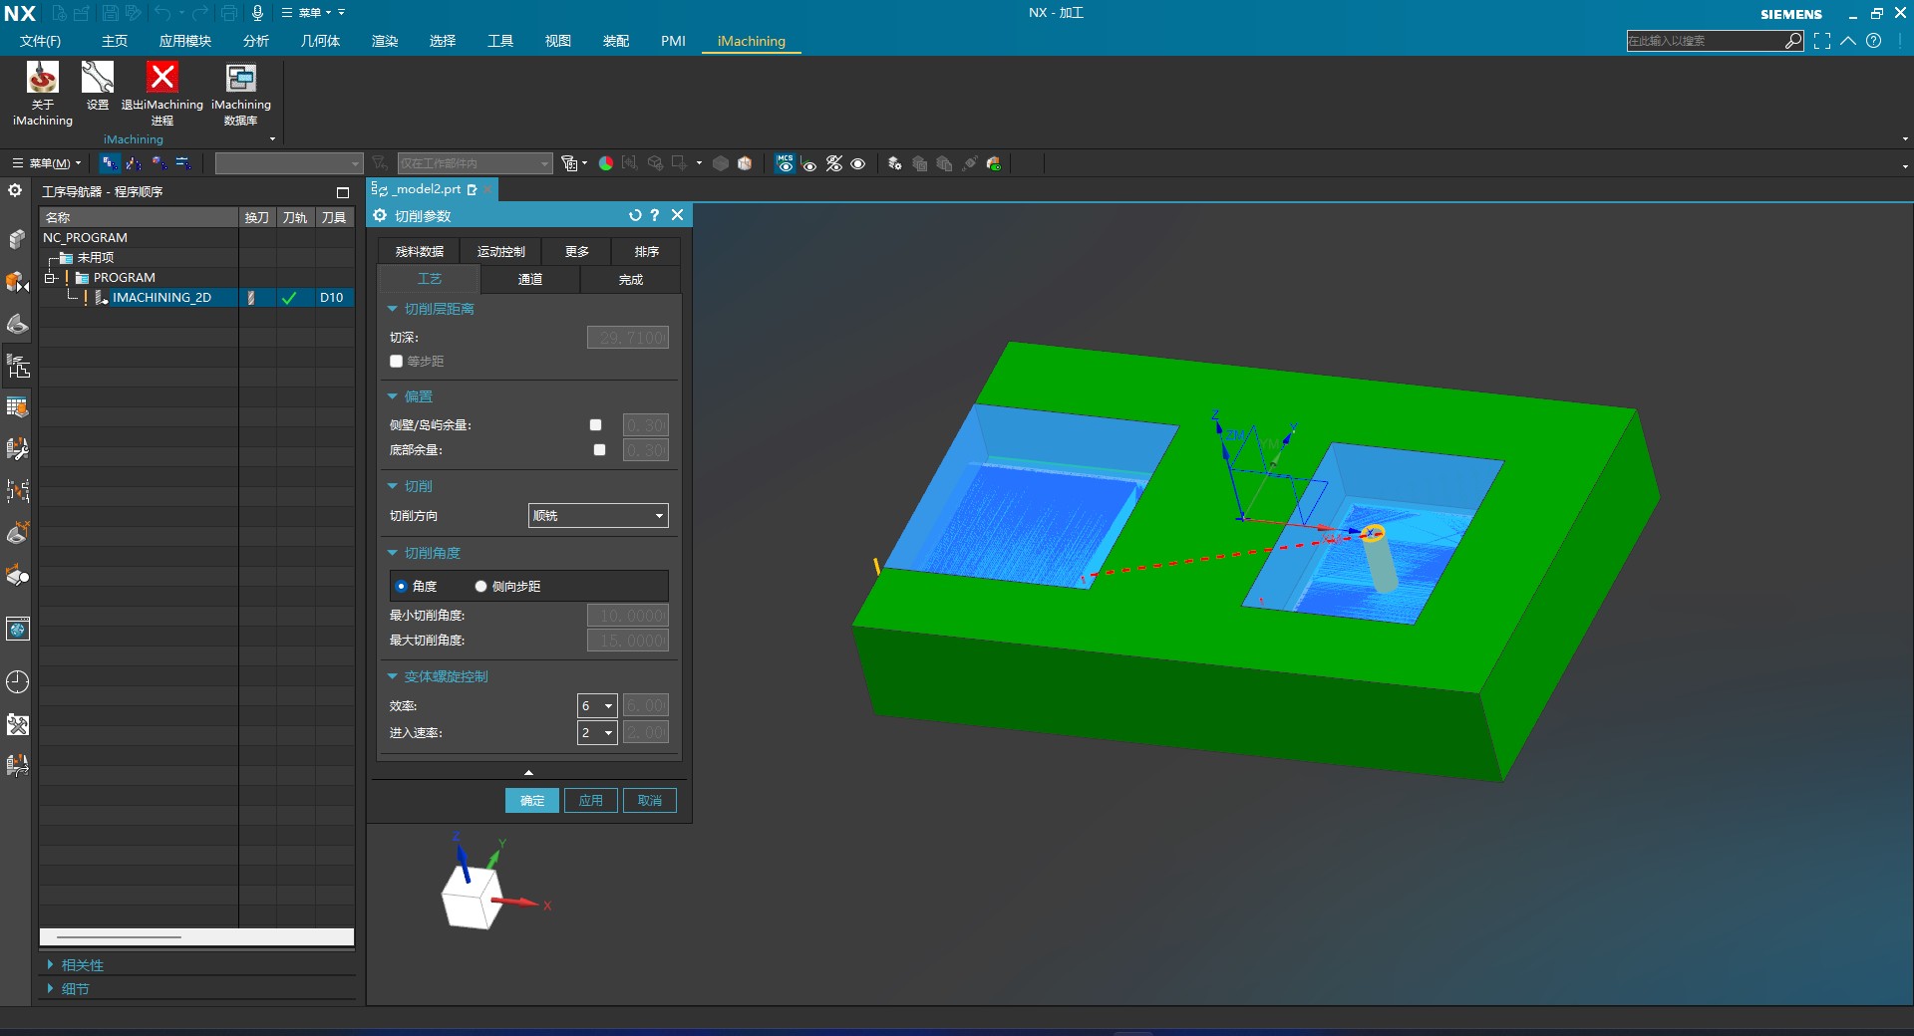Switch to 运动控制 tab

pos(500,252)
